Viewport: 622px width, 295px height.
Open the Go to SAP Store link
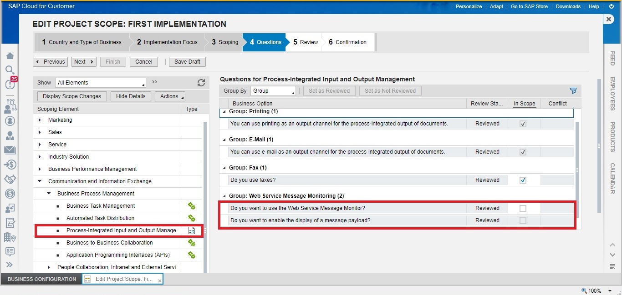pos(530,6)
